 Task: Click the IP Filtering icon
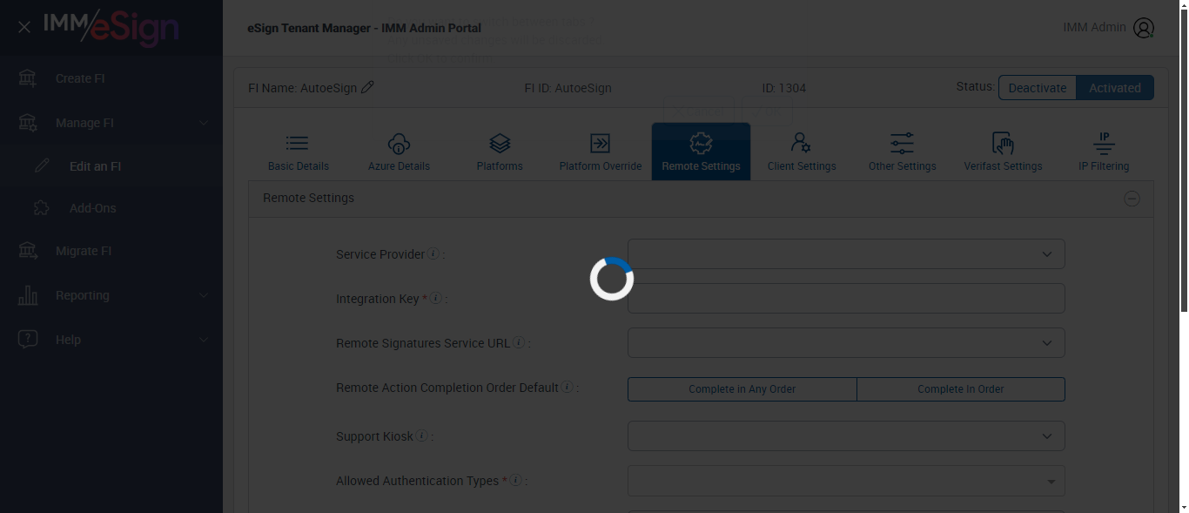(x=1104, y=143)
